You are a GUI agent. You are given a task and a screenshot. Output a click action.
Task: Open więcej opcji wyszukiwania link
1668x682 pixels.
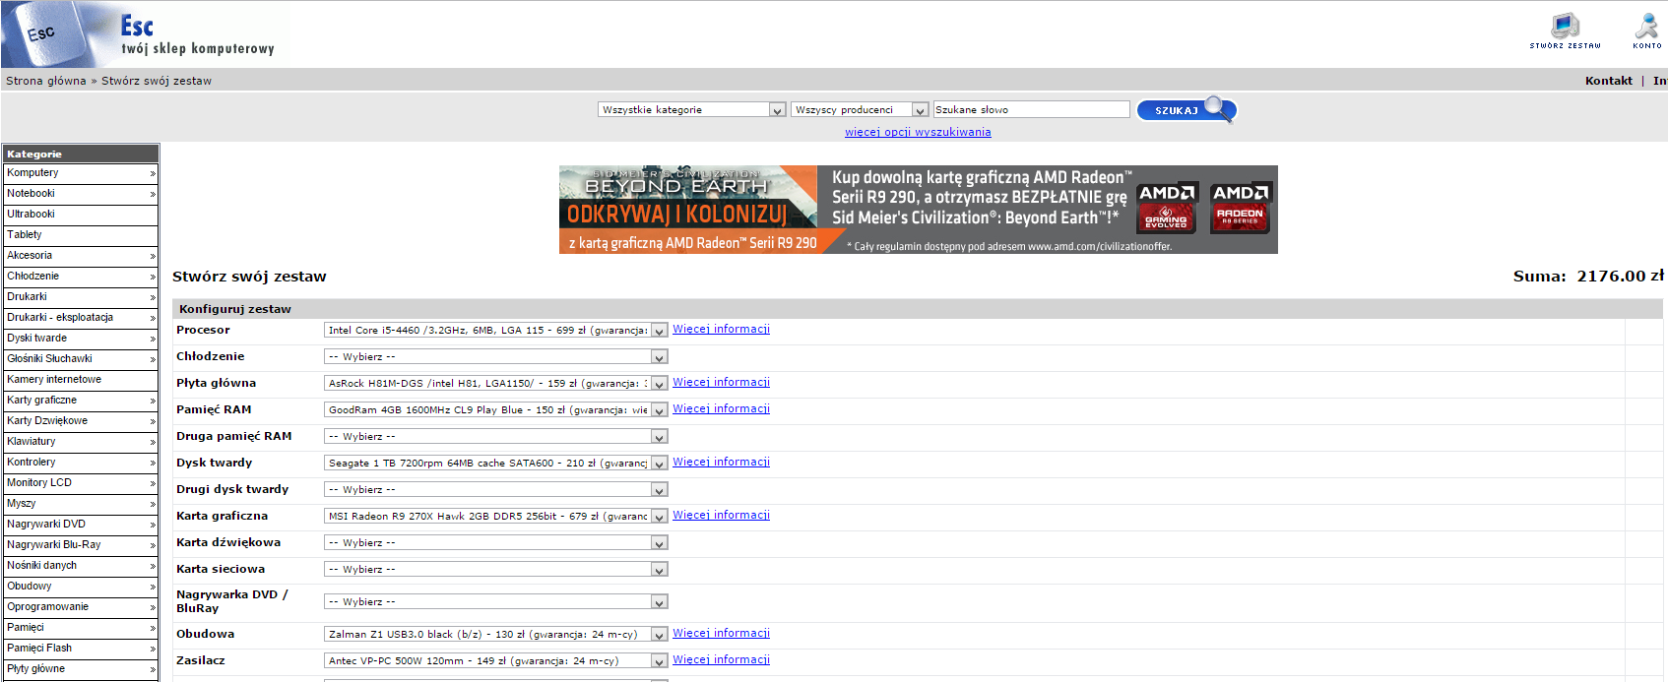[x=918, y=132]
